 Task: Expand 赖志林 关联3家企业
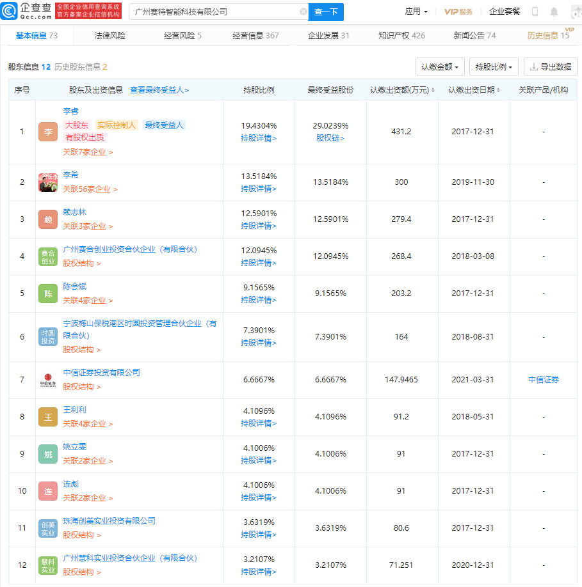tap(88, 226)
